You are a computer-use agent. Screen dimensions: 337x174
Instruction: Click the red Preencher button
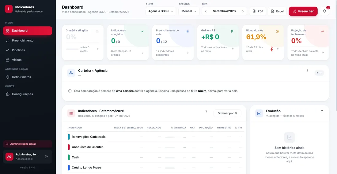click(303, 11)
